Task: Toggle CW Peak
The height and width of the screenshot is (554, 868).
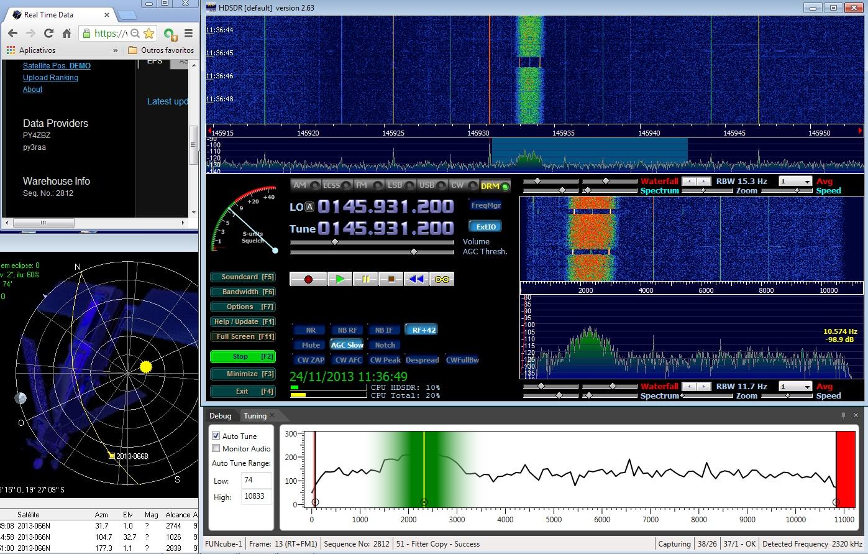Action: click(385, 360)
